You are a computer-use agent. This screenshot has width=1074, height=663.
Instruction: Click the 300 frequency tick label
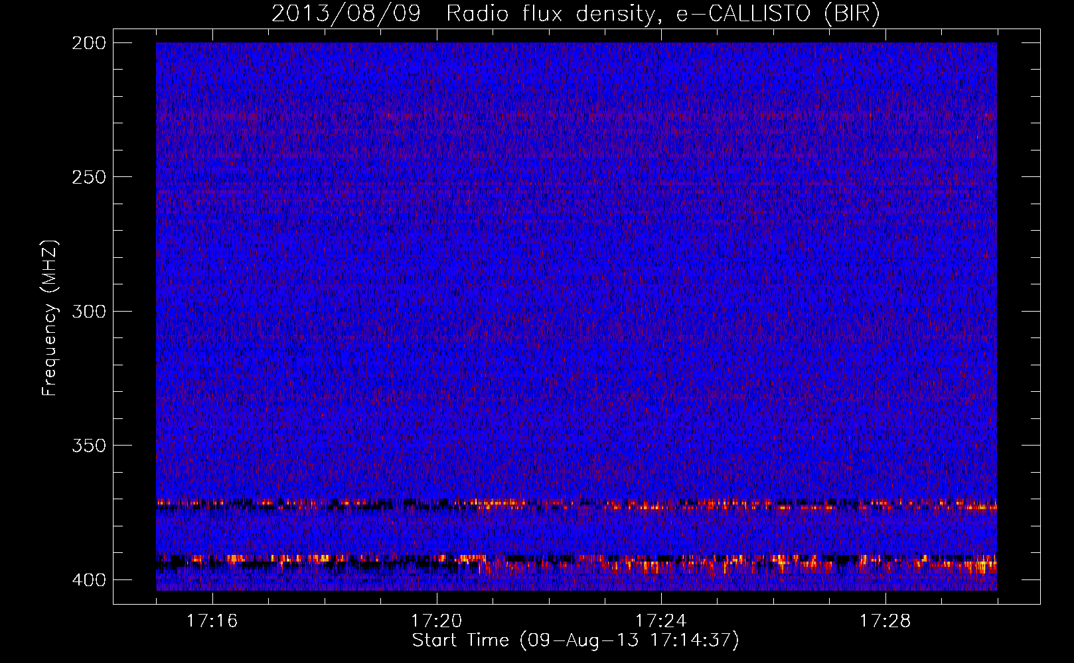tap(88, 312)
